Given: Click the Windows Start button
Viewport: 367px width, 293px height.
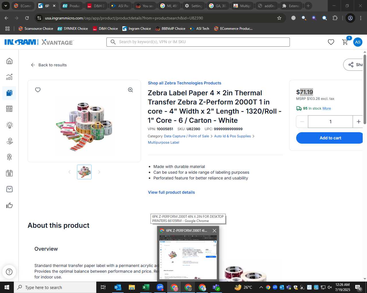Looking at the screenshot, I should (7, 287).
